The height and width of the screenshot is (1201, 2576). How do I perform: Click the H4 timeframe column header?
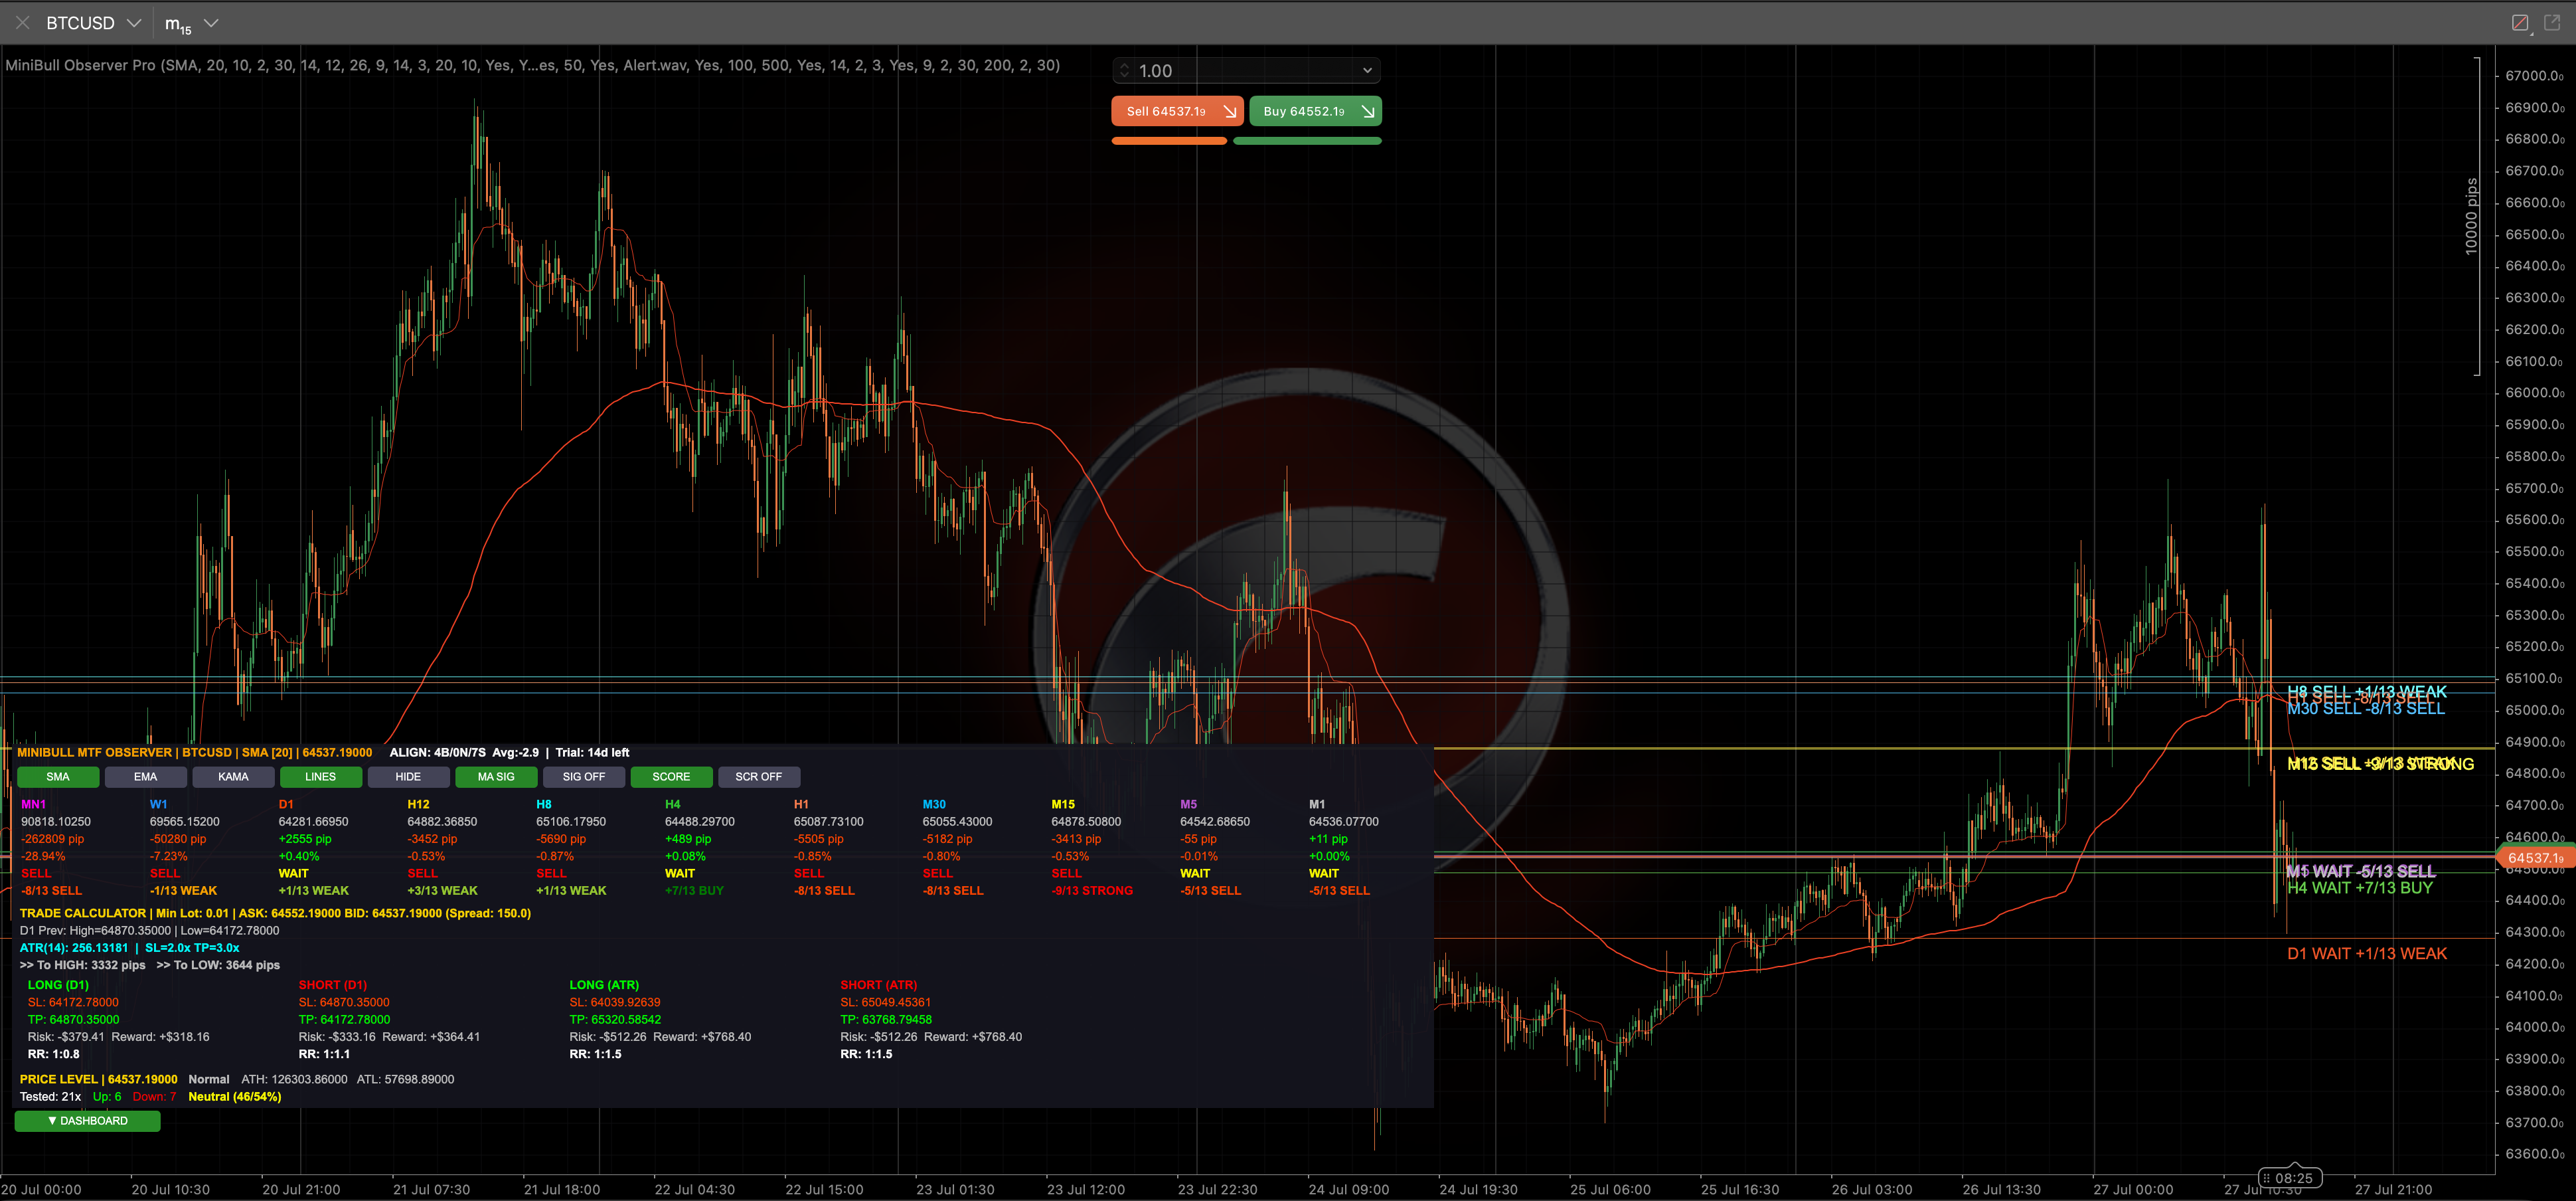pyautogui.click(x=673, y=804)
